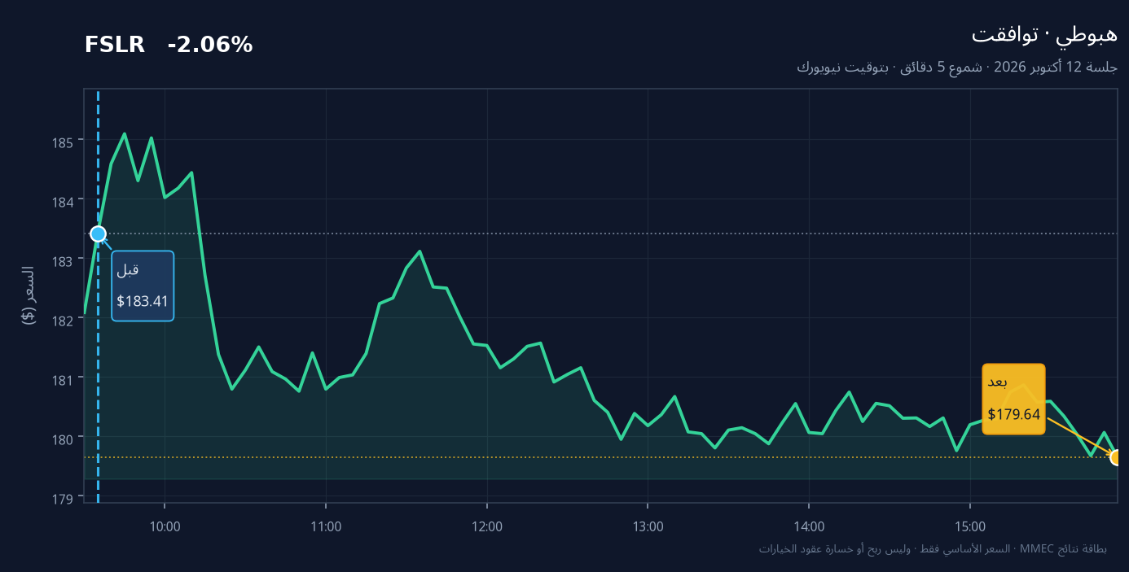Click the 14:00 time axis label
Screen dimensions: 1129x572
pos(809,526)
